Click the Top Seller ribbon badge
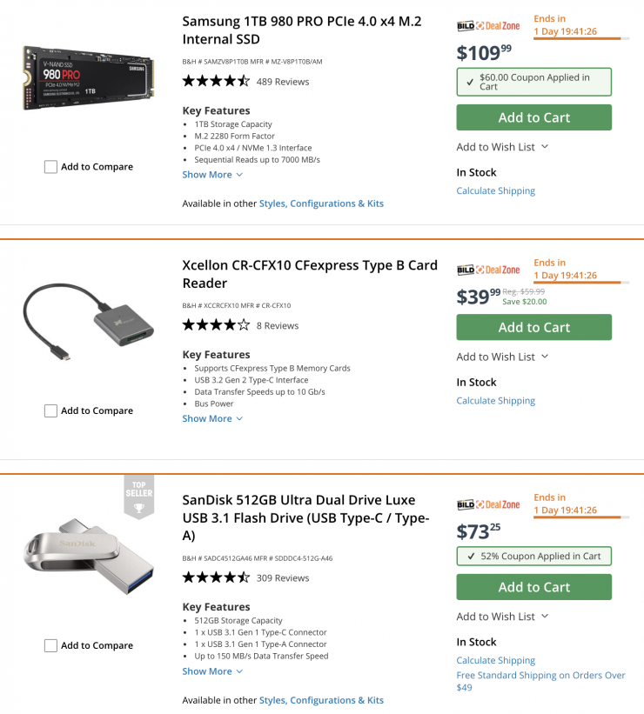644x714 pixels. pos(138,497)
